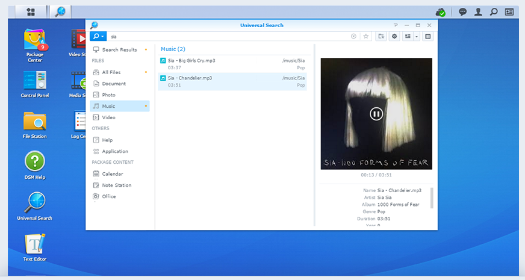Click the top bar search magnifier
525x280 pixels.
point(494,12)
